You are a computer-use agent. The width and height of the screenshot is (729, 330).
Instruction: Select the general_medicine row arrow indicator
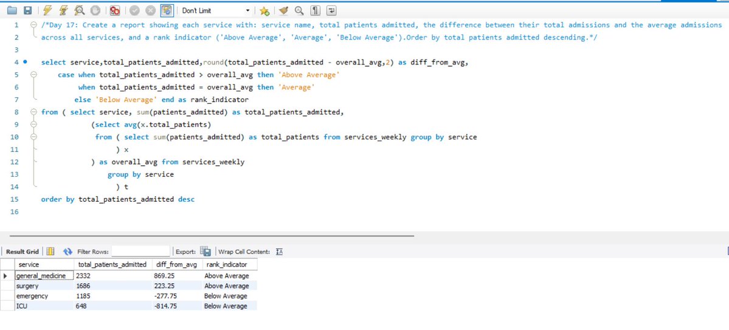6,276
